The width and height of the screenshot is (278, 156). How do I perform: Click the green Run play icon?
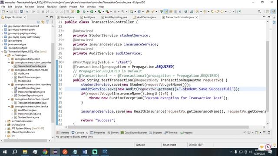(92, 12)
